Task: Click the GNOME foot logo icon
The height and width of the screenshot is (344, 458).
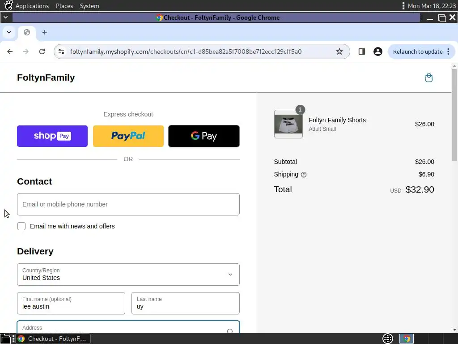Action: point(8,5)
